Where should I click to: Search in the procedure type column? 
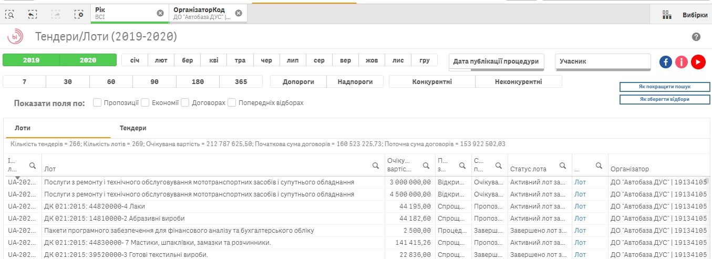click(x=462, y=165)
